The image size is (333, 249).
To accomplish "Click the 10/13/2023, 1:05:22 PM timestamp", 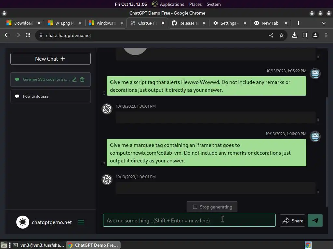I will [286, 71].
